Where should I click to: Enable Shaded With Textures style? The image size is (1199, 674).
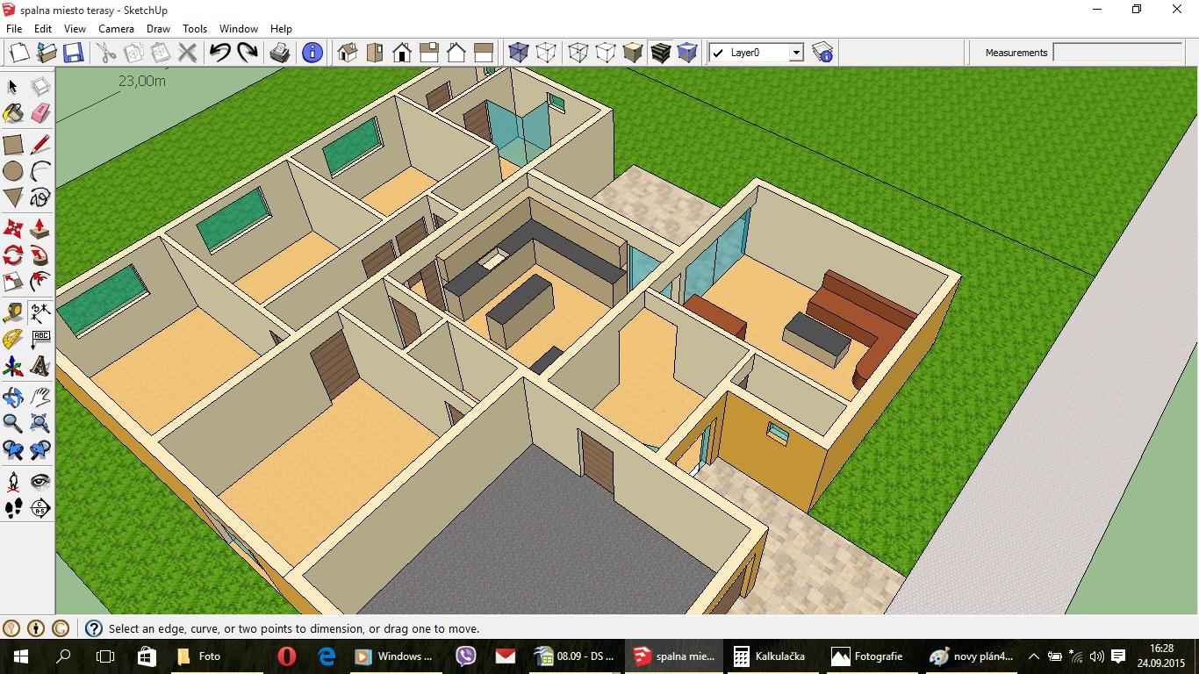(x=660, y=53)
